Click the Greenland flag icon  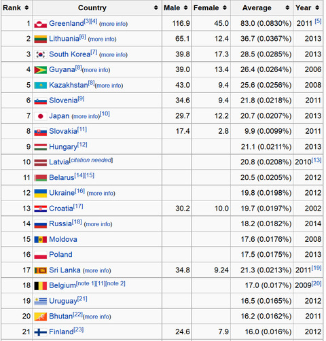[x=41, y=24]
